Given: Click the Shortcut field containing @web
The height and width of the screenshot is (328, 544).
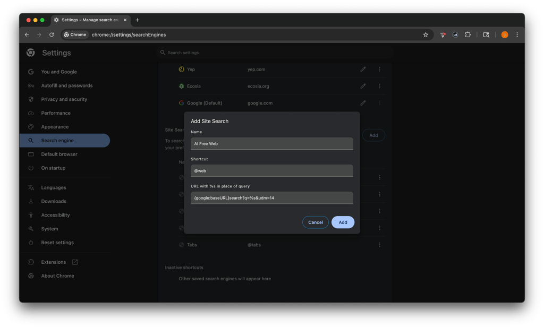Looking at the screenshot, I should click(271, 170).
